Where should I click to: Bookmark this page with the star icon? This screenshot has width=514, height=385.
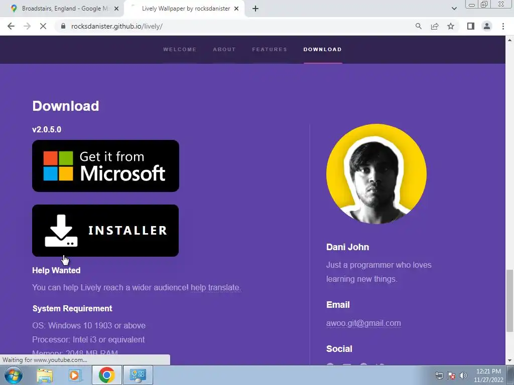pos(451,26)
